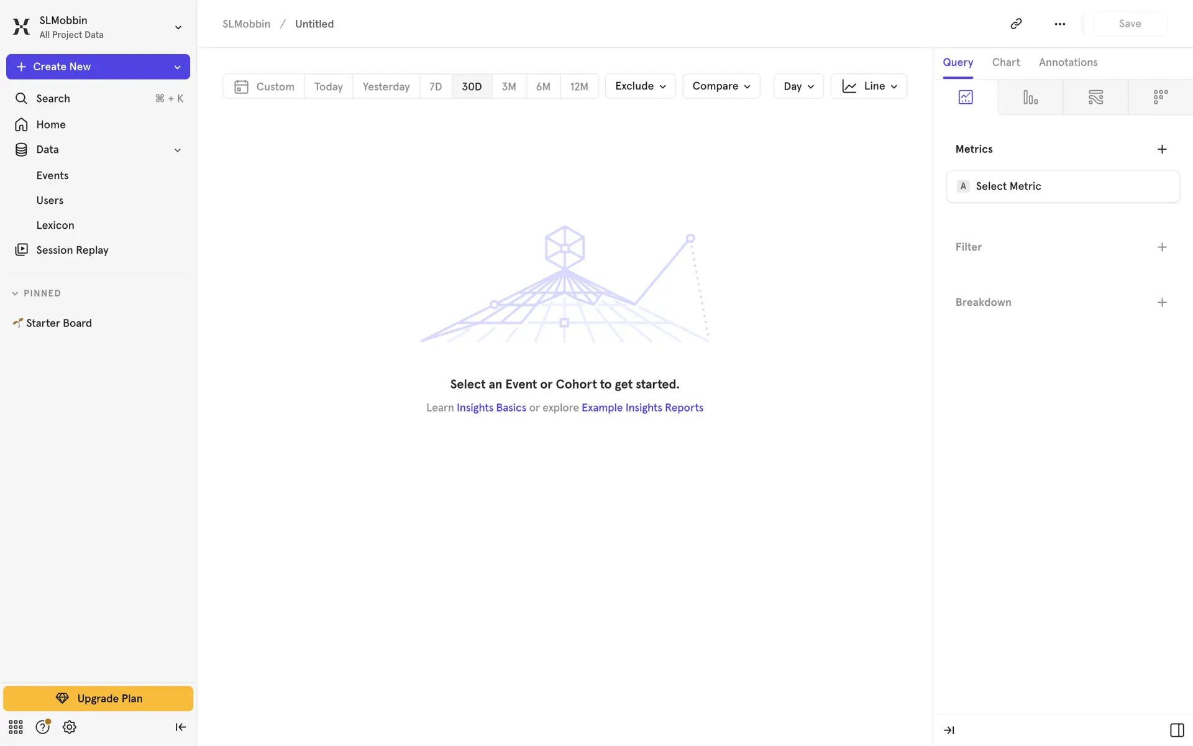The width and height of the screenshot is (1193, 746).
Task: Open the Line chart type dropdown
Action: pos(869,86)
